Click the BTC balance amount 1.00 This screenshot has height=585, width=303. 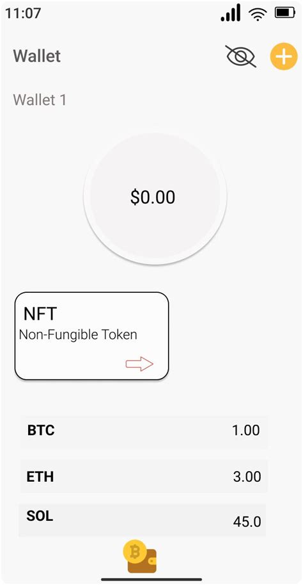[x=246, y=431]
